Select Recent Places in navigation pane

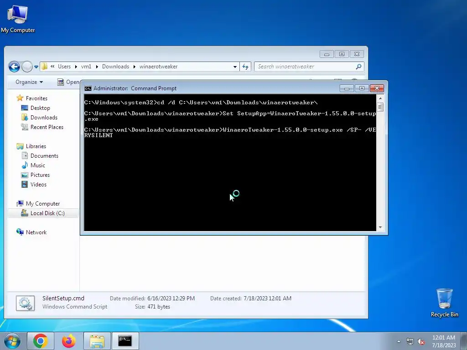coord(47,127)
